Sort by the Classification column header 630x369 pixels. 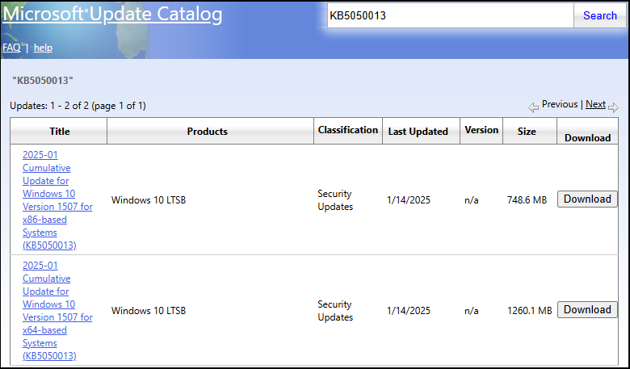tap(348, 130)
